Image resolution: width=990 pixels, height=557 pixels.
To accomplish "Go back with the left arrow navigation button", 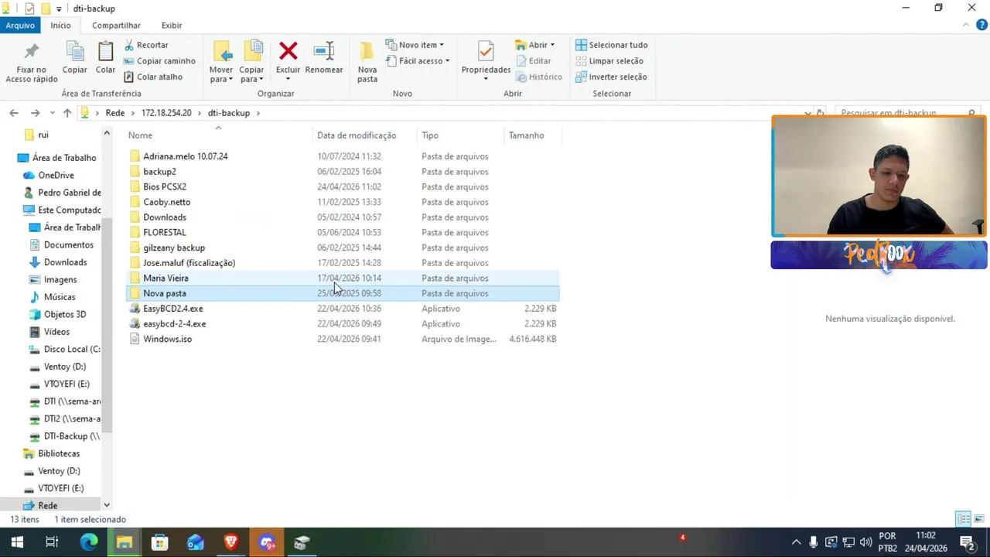I will (14, 113).
